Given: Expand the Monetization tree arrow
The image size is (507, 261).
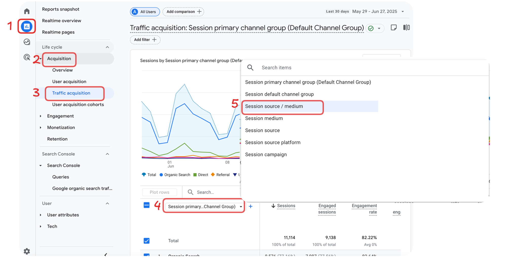Looking at the screenshot, I should 41,127.
